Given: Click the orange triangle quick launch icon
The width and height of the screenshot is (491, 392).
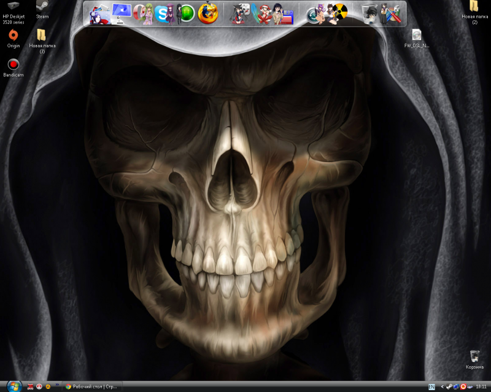Looking at the screenshot, I should 48,386.
